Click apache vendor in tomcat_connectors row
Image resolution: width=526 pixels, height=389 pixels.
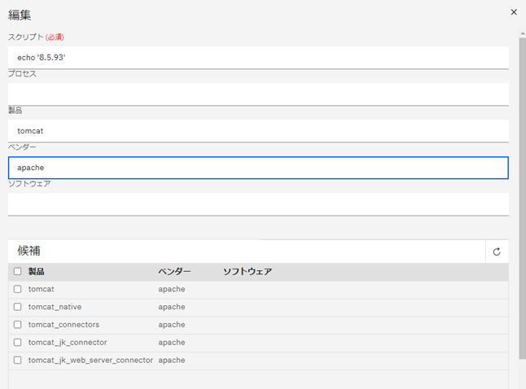(172, 325)
